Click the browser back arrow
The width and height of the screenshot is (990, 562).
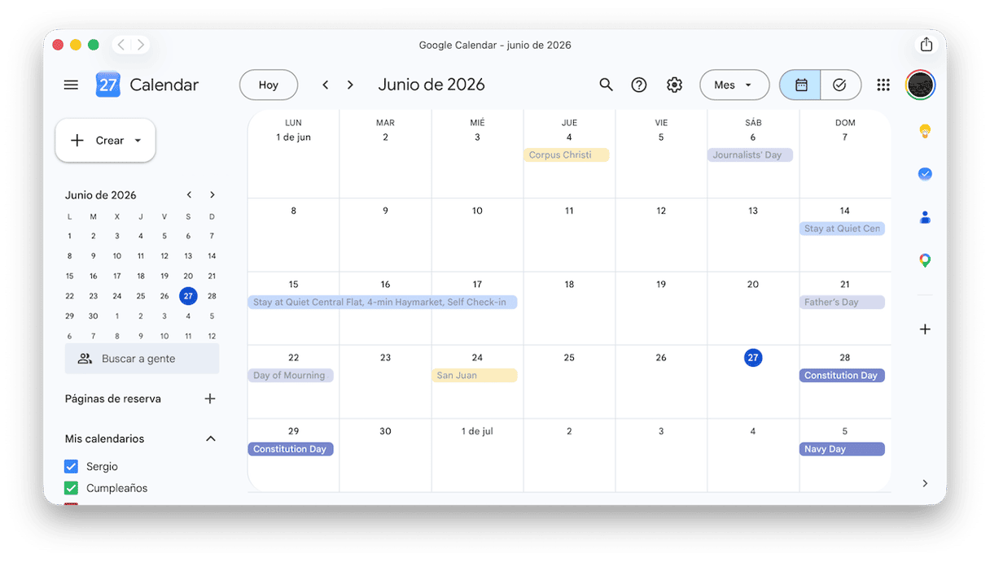[121, 45]
